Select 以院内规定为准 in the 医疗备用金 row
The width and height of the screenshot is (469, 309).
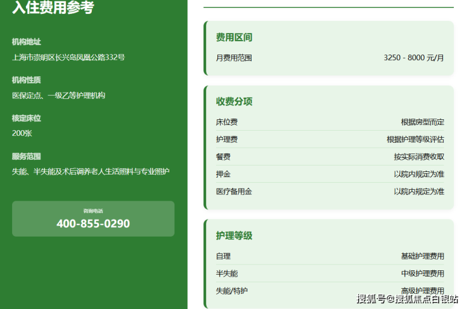419,192
